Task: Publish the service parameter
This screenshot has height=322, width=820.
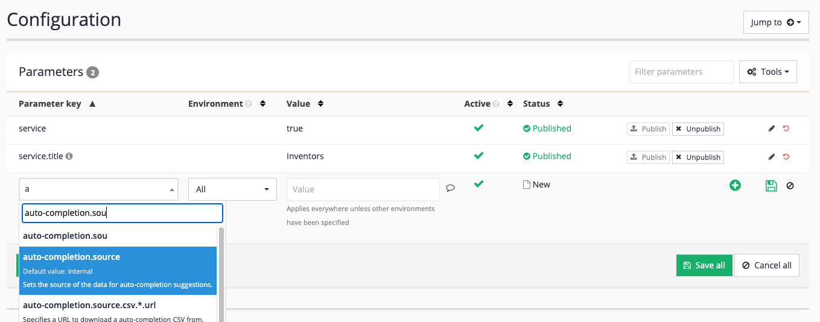Action: [648, 129]
